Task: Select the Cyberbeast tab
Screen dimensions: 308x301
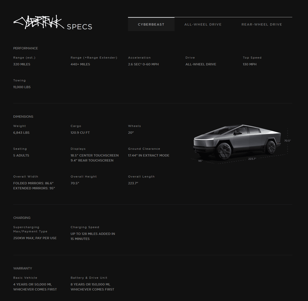Action: pyautogui.click(x=151, y=24)
